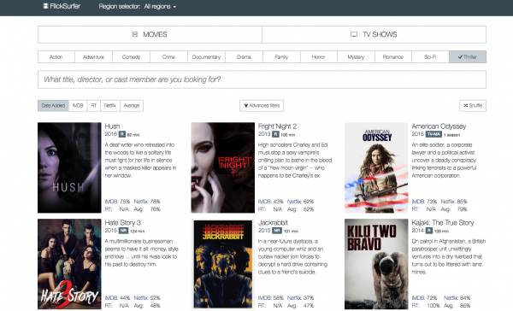Click the IMDB: 75% rating for Hush
513x311 pixels.
click(117, 202)
